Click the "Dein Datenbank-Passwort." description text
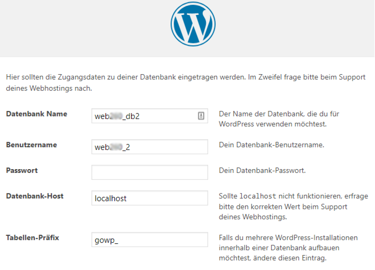 pos(262,171)
